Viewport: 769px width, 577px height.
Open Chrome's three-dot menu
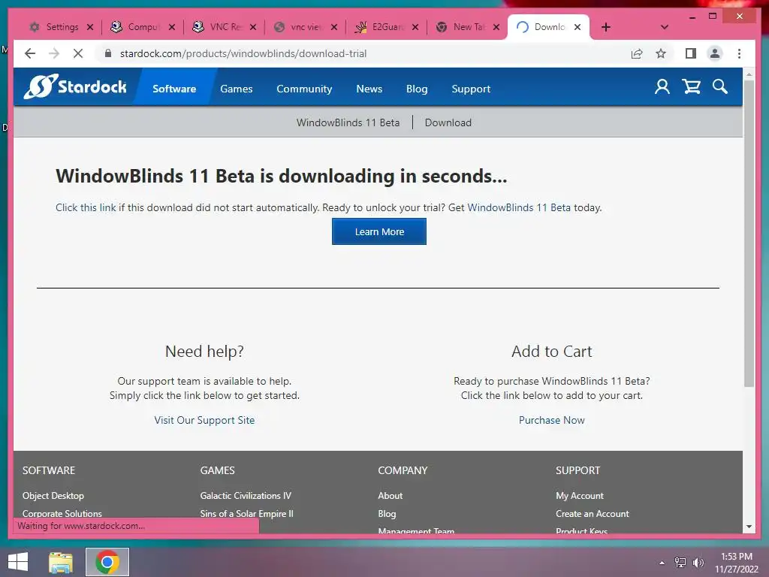[739, 53]
